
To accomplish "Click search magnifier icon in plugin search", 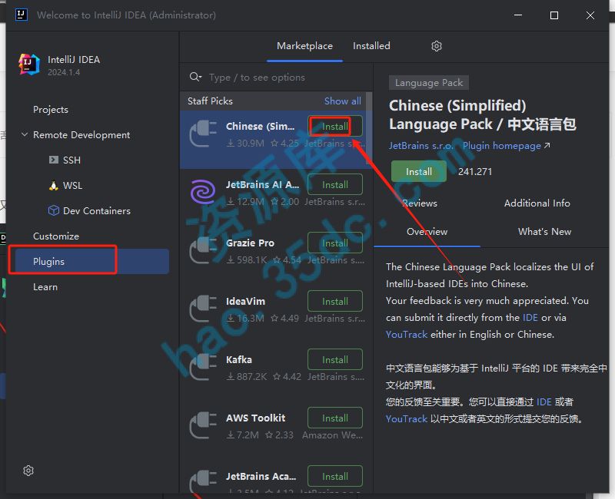I will pyautogui.click(x=195, y=78).
